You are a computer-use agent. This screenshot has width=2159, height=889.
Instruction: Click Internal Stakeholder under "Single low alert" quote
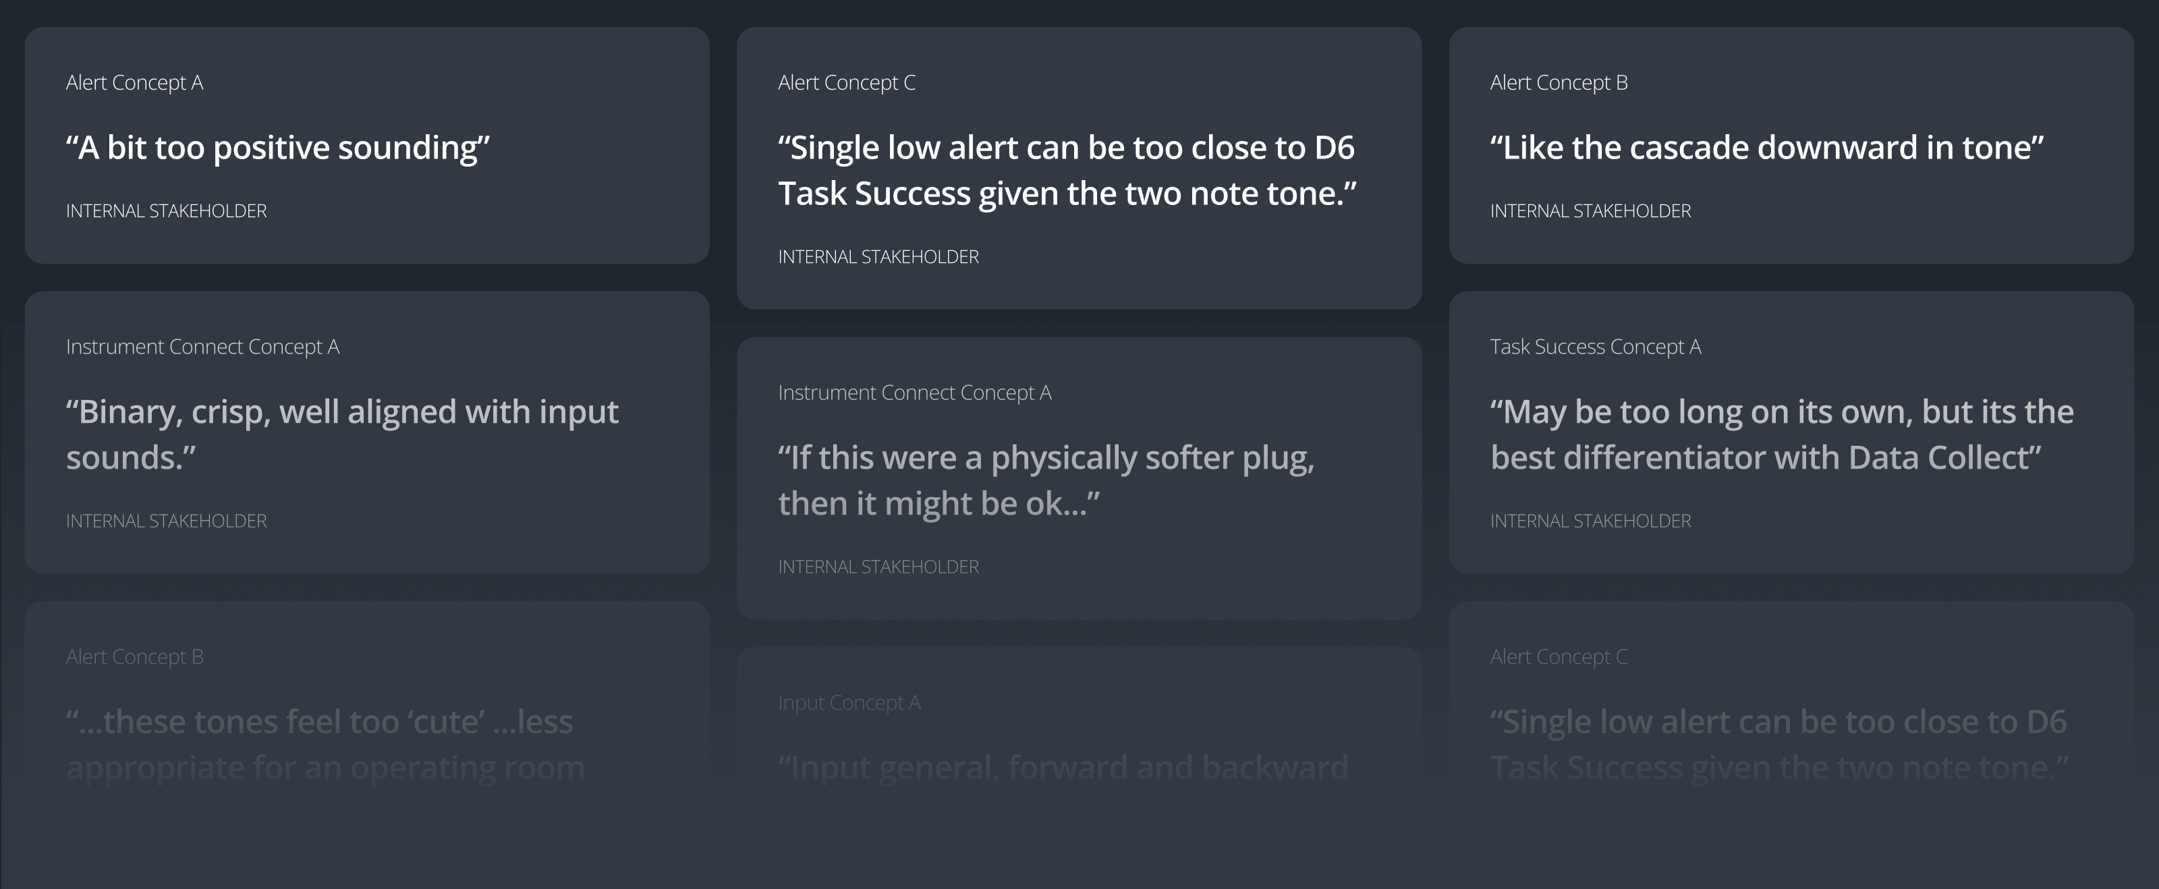coord(878,257)
